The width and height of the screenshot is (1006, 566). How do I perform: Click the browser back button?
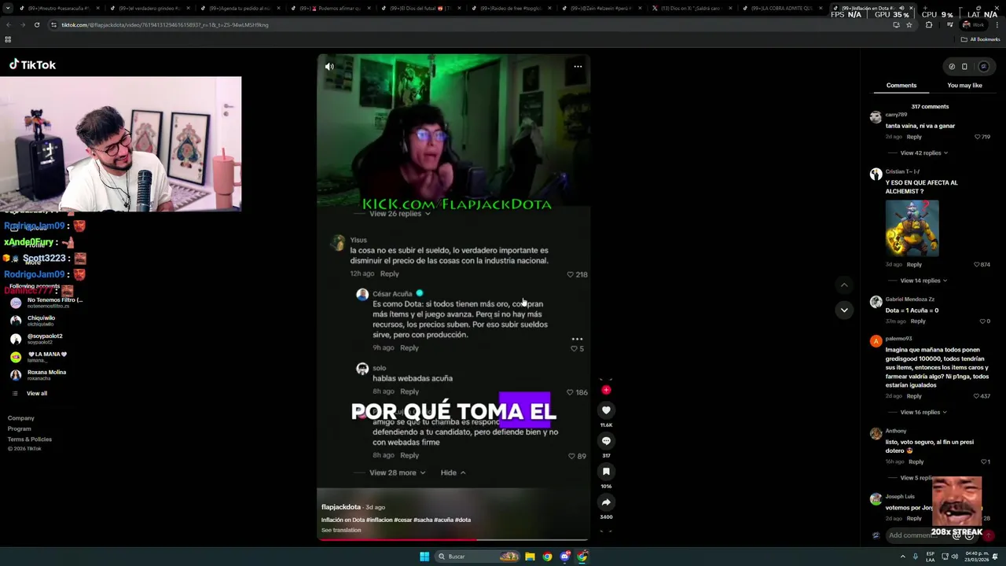click(x=9, y=25)
